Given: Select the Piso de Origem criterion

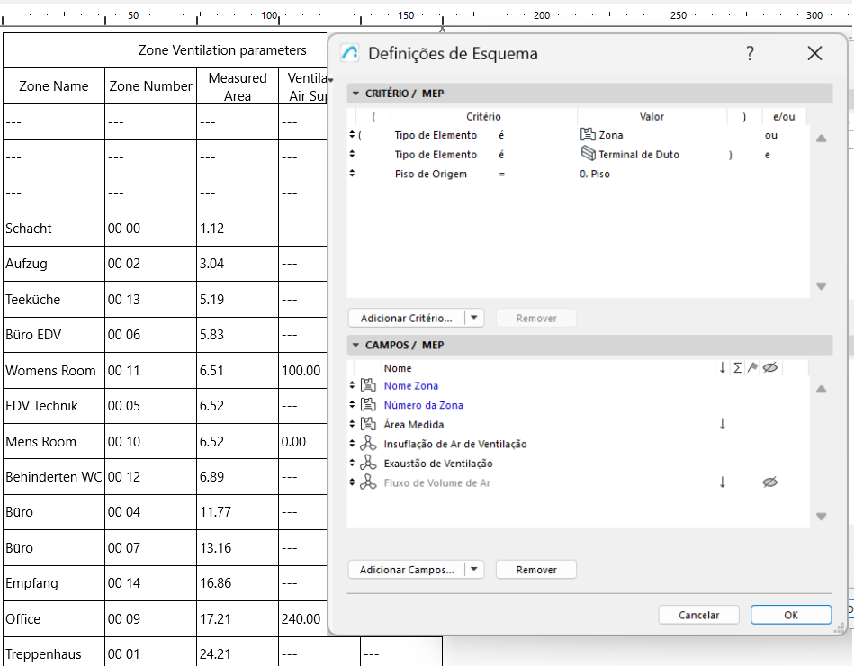Looking at the screenshot, I should (x=430, y=175).
